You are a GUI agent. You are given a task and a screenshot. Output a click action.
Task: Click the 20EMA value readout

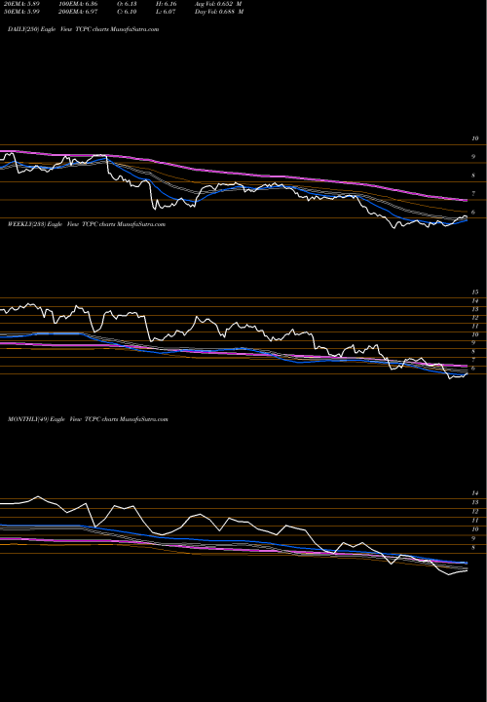coord(21,4)
